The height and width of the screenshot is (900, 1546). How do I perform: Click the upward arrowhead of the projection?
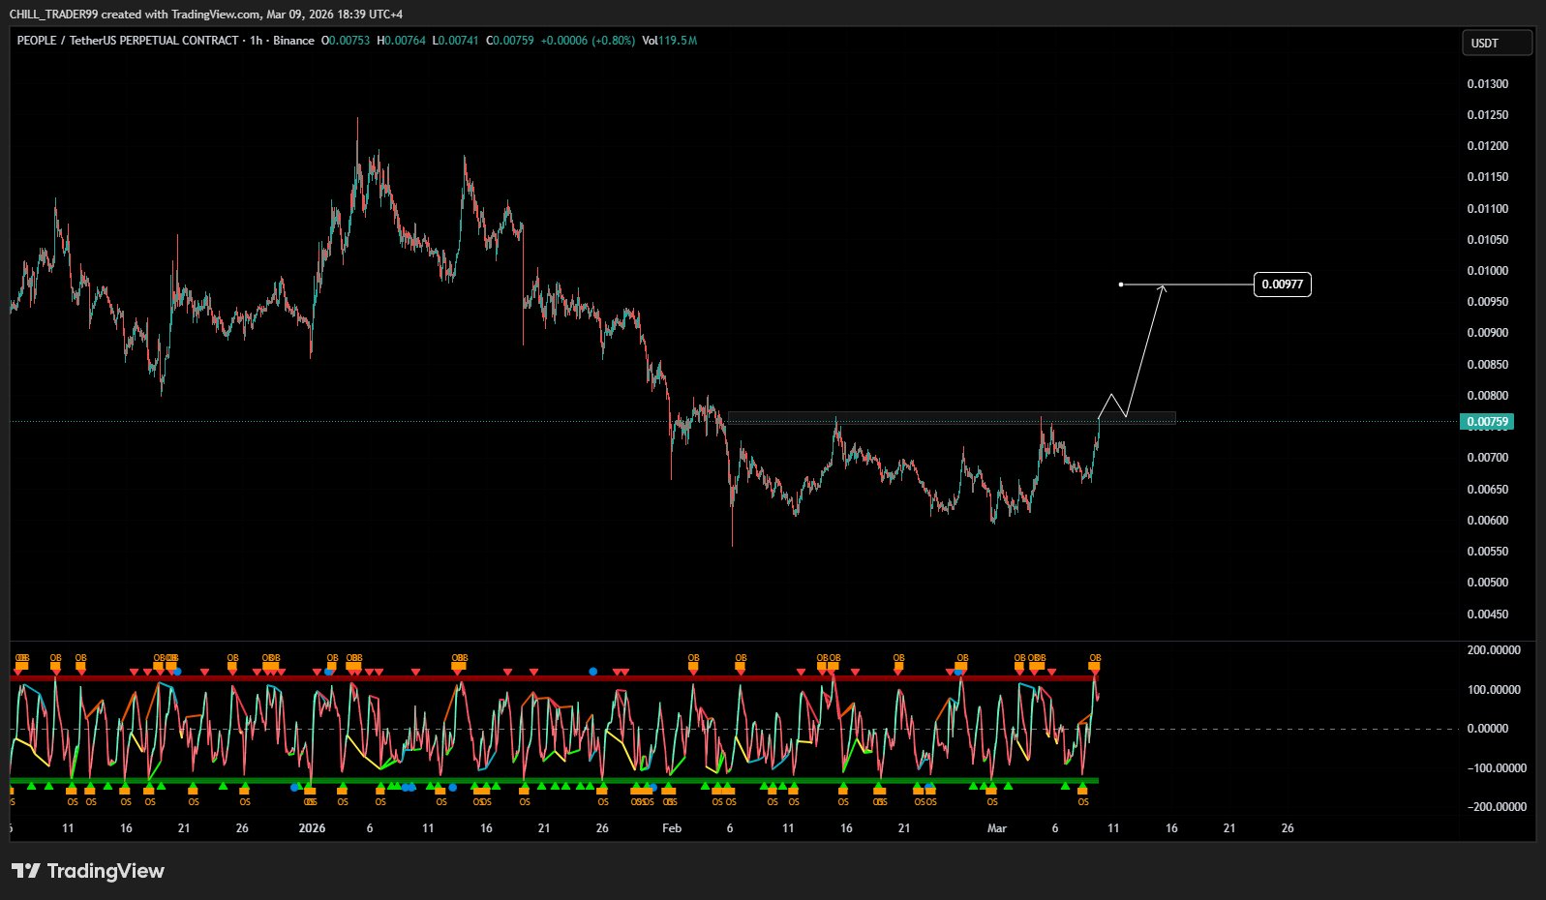pos(1162,288)
